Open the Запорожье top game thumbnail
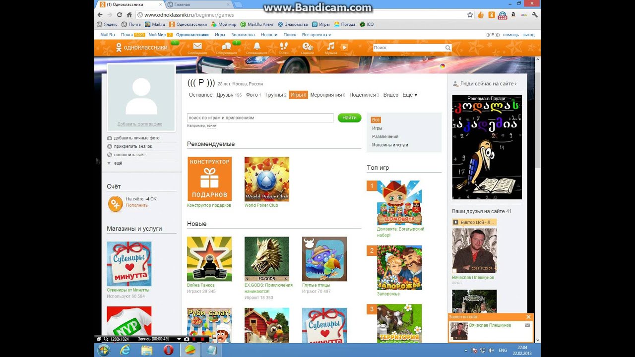Screen dimensions: 635x357 (399, 268)
